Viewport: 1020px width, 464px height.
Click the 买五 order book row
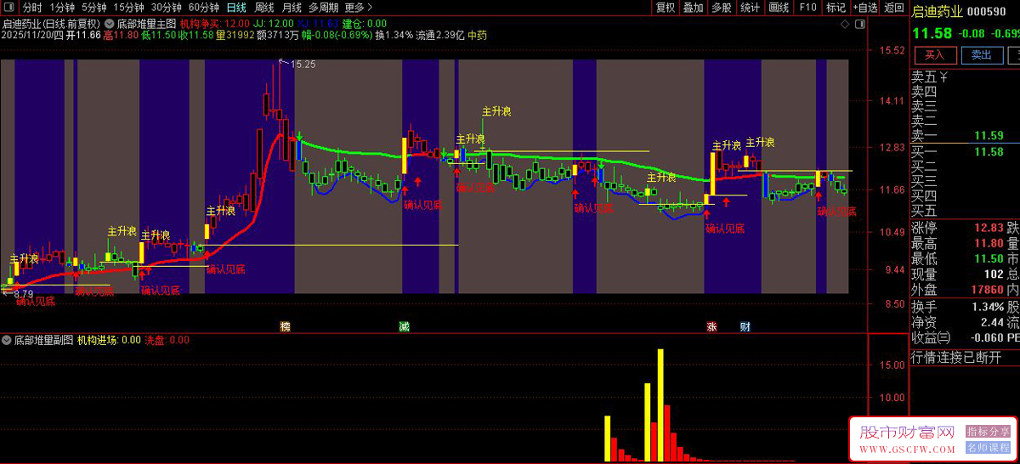[x=965, y=211]
